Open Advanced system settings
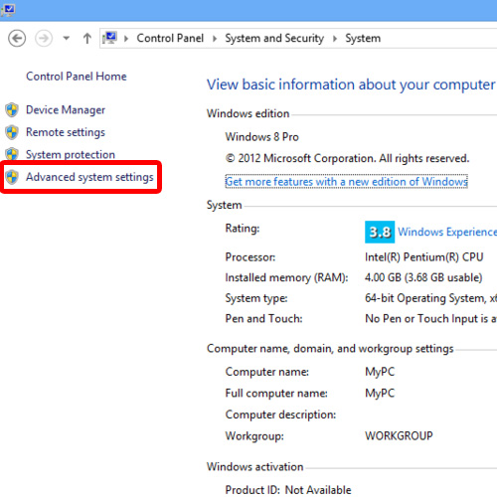The height and width of the screenshot is (497, 497). point(89,177)
